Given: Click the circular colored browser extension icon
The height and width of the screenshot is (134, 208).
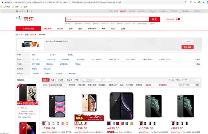Looking at the screenshot, I should coord(199,2).
